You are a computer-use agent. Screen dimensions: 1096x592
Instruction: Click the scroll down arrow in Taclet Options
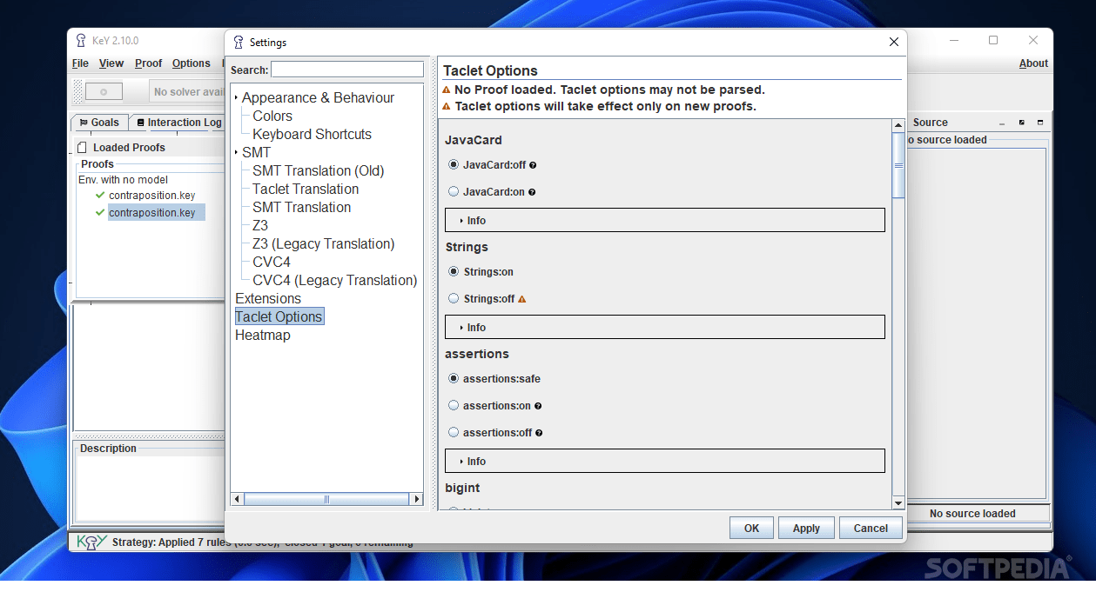coord(898,502)
